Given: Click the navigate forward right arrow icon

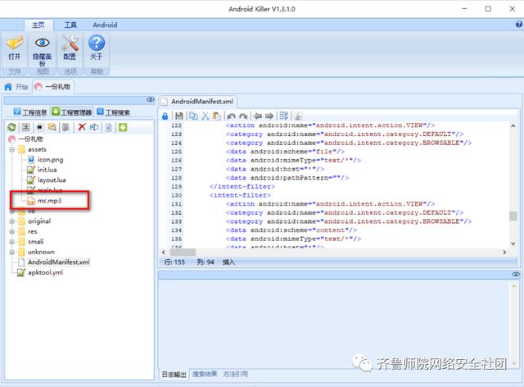Looking at the screenshot, I should tap(269, 116).
